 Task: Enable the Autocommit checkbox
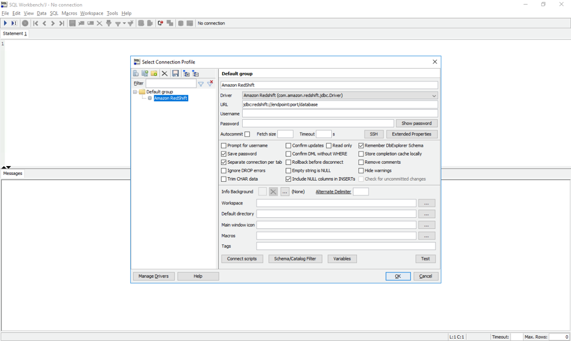[x=247, y=134]
